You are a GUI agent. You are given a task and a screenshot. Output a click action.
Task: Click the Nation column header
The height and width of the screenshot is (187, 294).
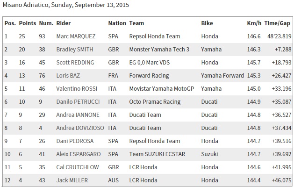click(x=117, y=23)
